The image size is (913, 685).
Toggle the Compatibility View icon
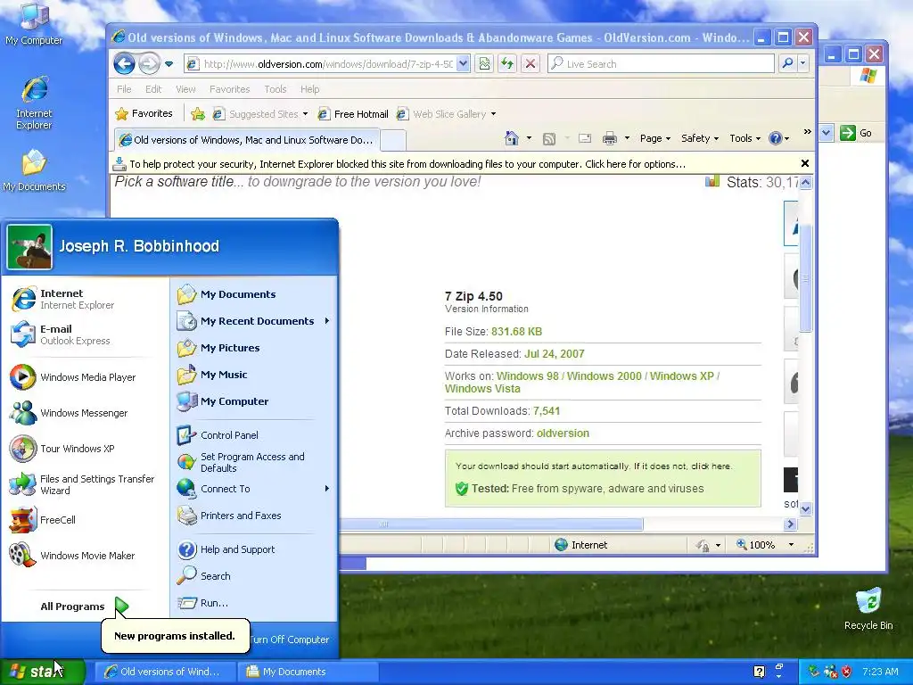coord(484,63)
